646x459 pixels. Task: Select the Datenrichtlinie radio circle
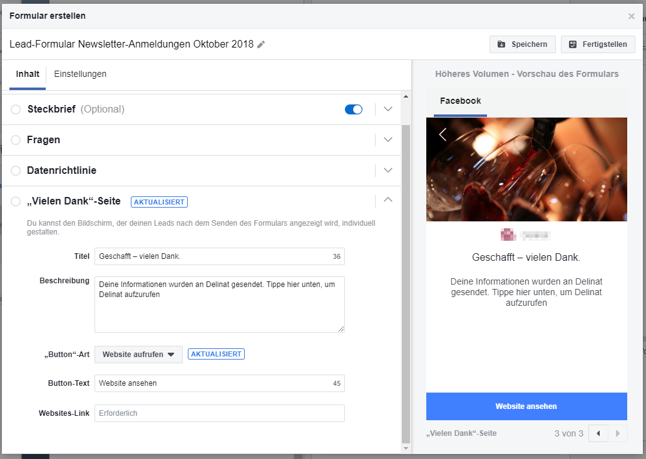[x=16, y=171]
